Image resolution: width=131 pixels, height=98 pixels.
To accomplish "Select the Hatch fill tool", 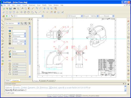I will click(x=2, y=57).
